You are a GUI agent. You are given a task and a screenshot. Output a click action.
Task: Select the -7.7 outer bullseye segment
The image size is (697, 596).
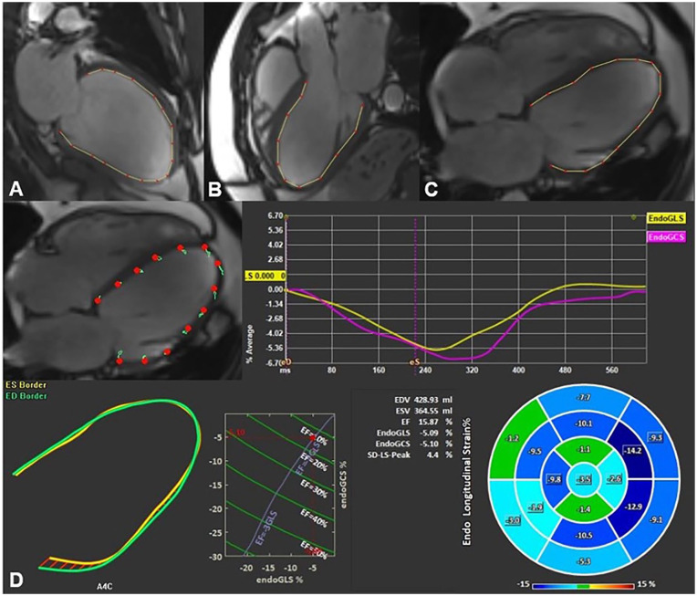coord(580,399)
